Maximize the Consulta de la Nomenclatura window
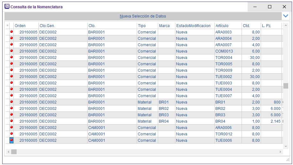 (269, 7)
